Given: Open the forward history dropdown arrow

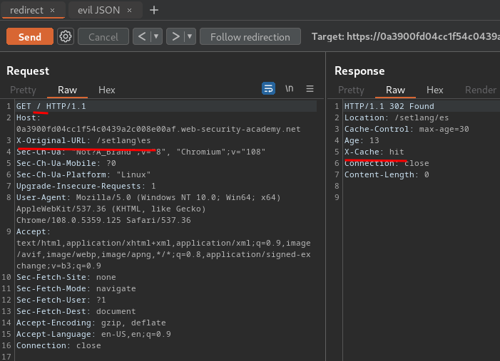Looking at the screenshot, I should click(190, 36).
